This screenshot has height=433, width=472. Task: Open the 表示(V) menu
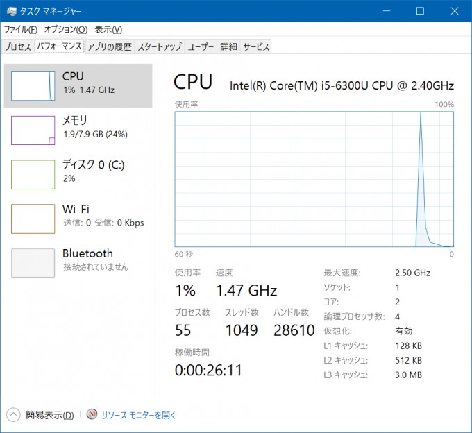[x=108, y=29]
